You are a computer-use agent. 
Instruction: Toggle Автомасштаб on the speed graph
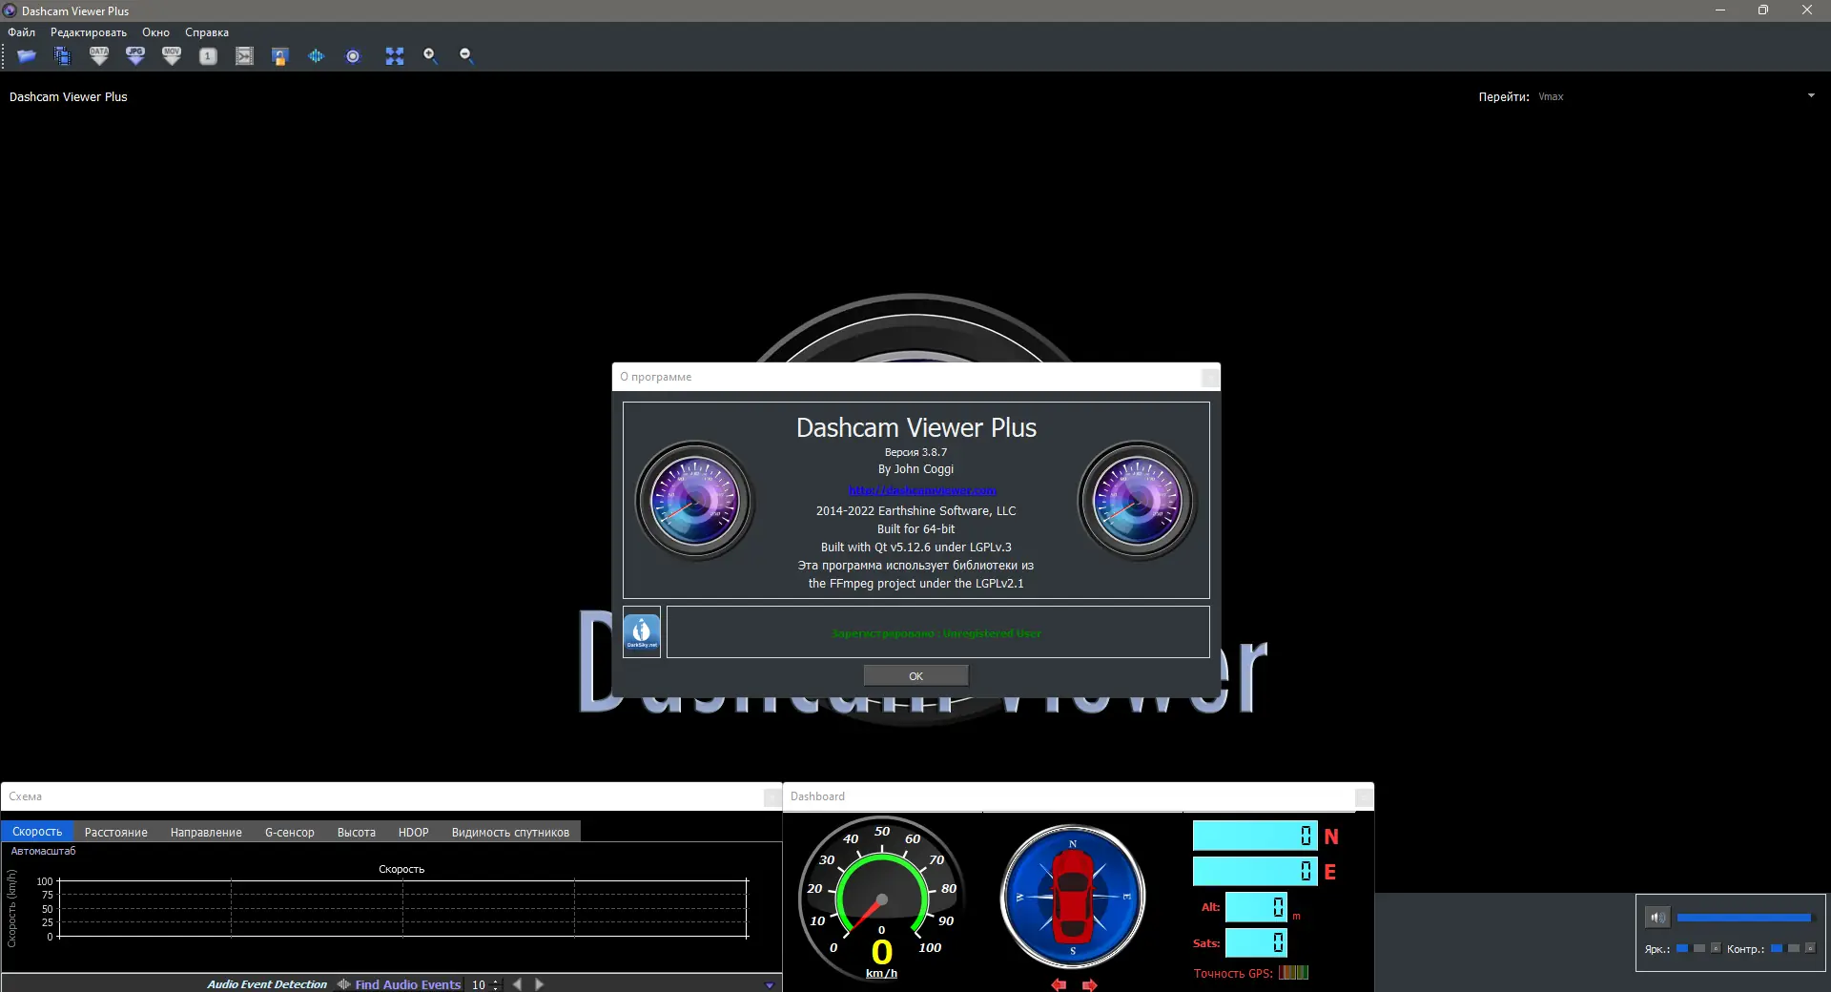(43, 851)
